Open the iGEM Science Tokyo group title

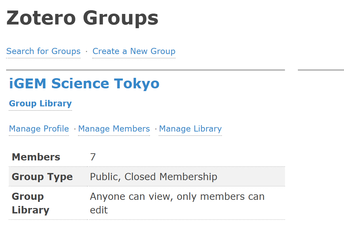pos(84,84)
